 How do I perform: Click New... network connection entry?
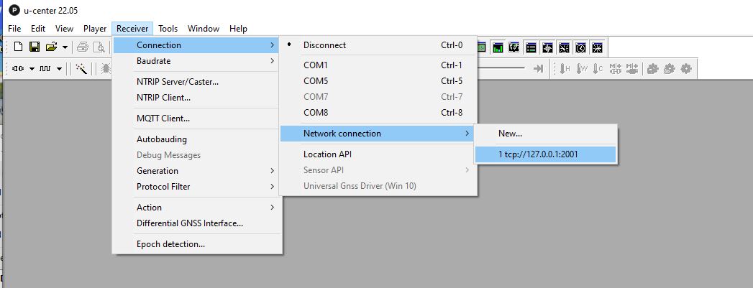click(x=510, y=134)
